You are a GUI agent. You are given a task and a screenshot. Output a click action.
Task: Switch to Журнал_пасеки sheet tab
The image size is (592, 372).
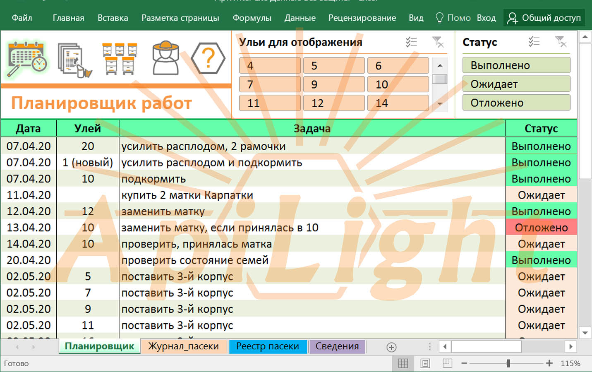click(183, 346)
